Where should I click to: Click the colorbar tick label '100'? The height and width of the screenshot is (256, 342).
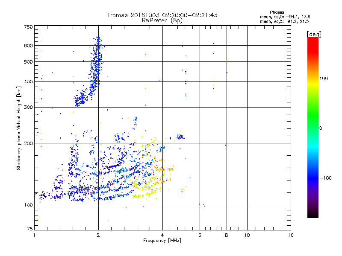click(x=324, y=79)
